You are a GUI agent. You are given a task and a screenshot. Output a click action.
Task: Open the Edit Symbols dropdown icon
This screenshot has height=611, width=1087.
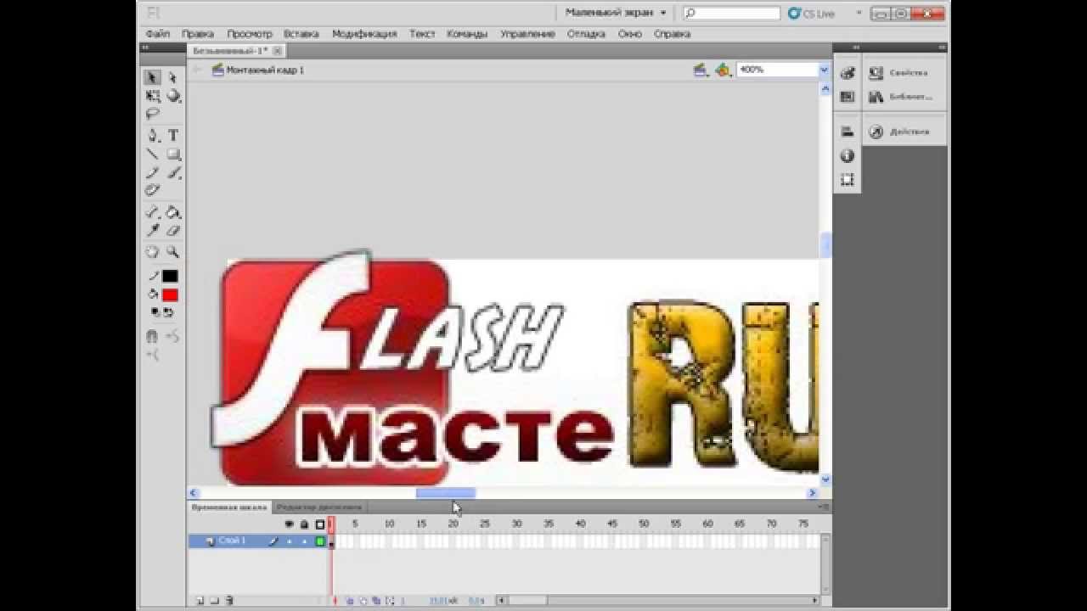click(723, 70)
